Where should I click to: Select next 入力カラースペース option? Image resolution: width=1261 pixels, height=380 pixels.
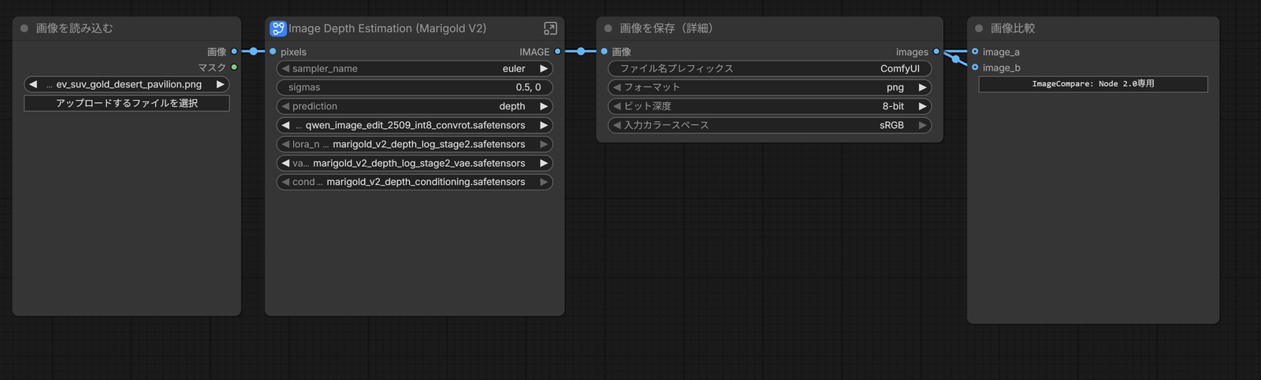(922, 125)
